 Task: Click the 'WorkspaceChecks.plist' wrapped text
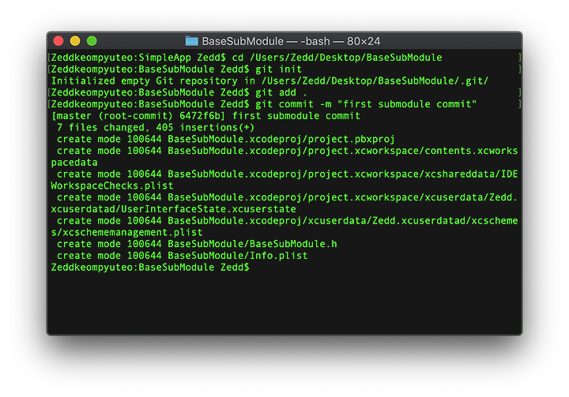111,185
